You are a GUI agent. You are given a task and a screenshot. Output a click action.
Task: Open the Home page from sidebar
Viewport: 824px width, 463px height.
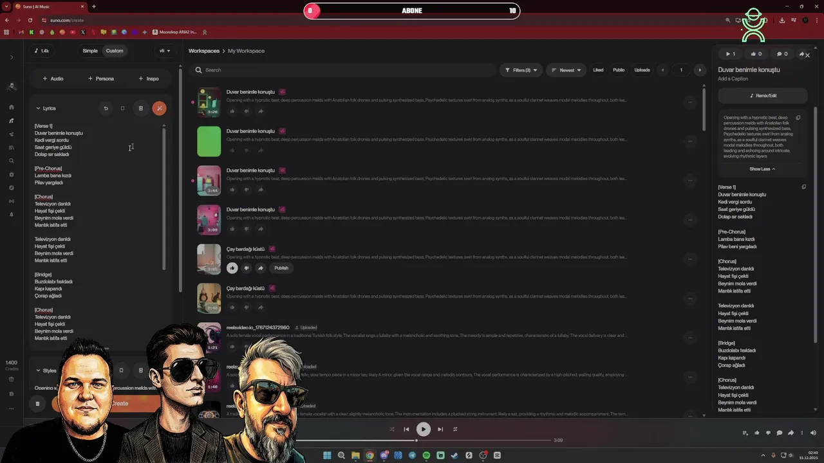coord(12,107)
